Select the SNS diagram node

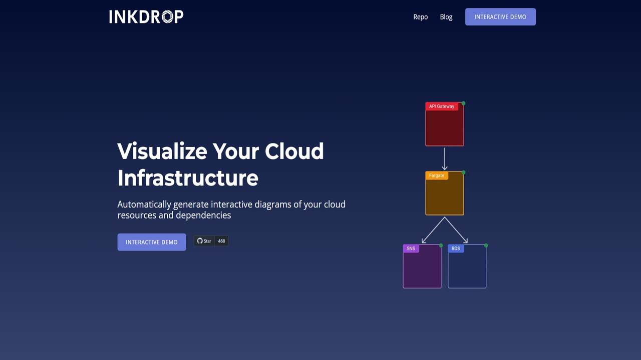pos(422,266)
